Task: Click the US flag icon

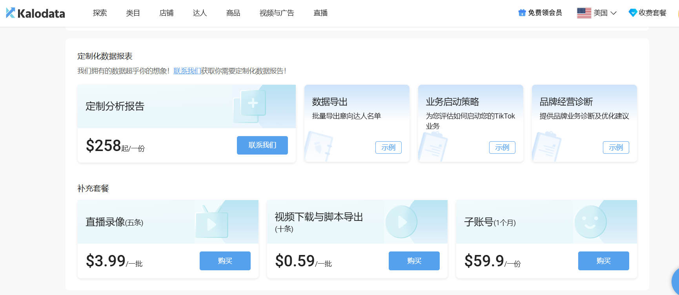Action: click(584, 13)
